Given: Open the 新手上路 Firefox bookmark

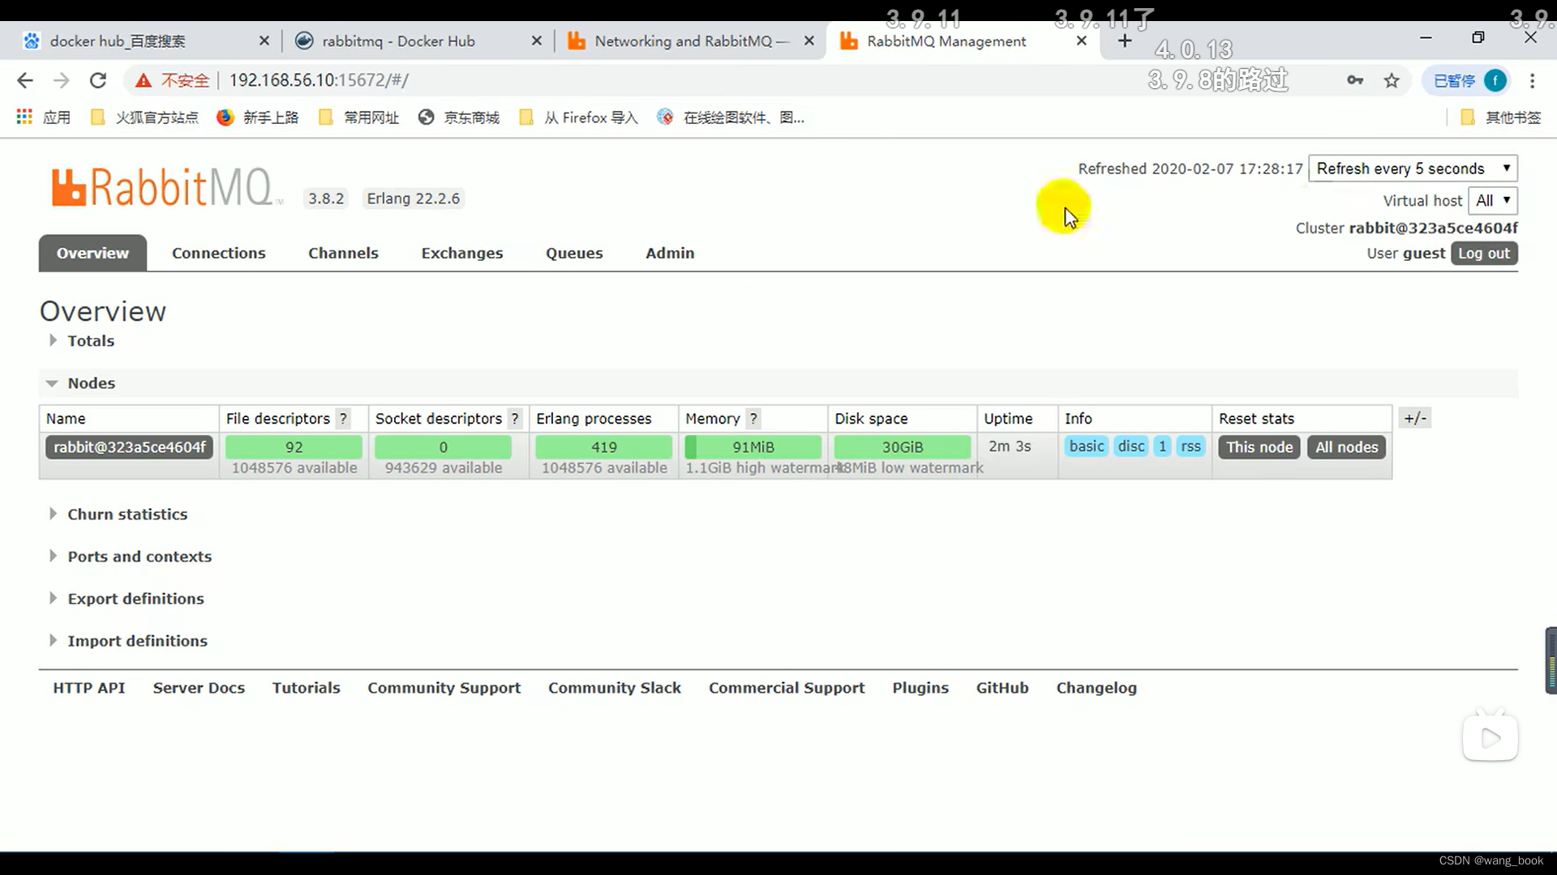Looking at the screenshot, I should (x=258, y=117).
